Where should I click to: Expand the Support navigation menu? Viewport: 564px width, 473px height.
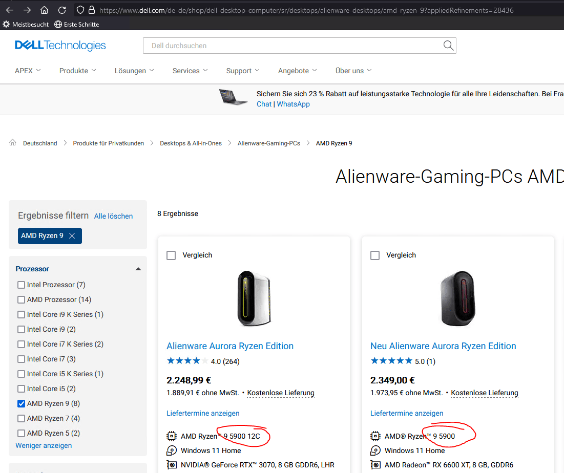243,71
